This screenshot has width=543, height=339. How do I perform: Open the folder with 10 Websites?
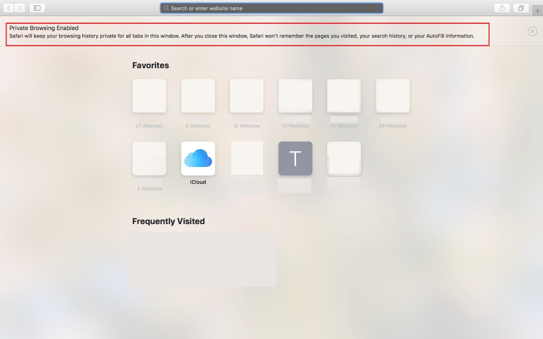(x=247, y=96)
